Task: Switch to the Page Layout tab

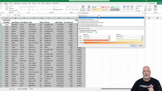Action: 17,3
